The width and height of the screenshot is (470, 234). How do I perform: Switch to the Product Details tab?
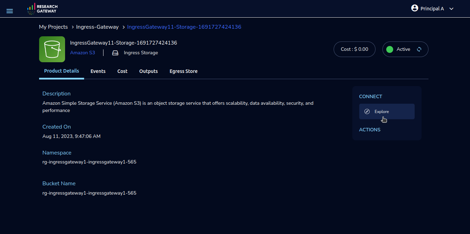point(62,71)
